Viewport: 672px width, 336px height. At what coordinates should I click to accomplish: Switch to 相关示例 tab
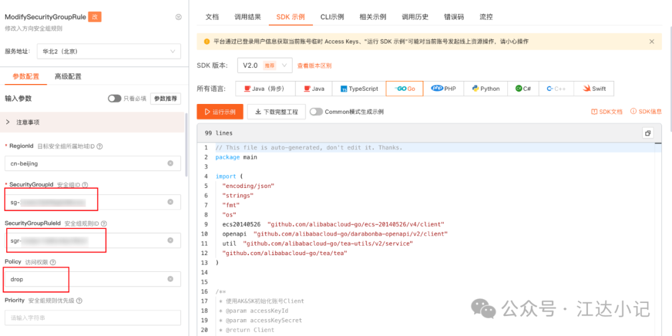click(373, 17)
